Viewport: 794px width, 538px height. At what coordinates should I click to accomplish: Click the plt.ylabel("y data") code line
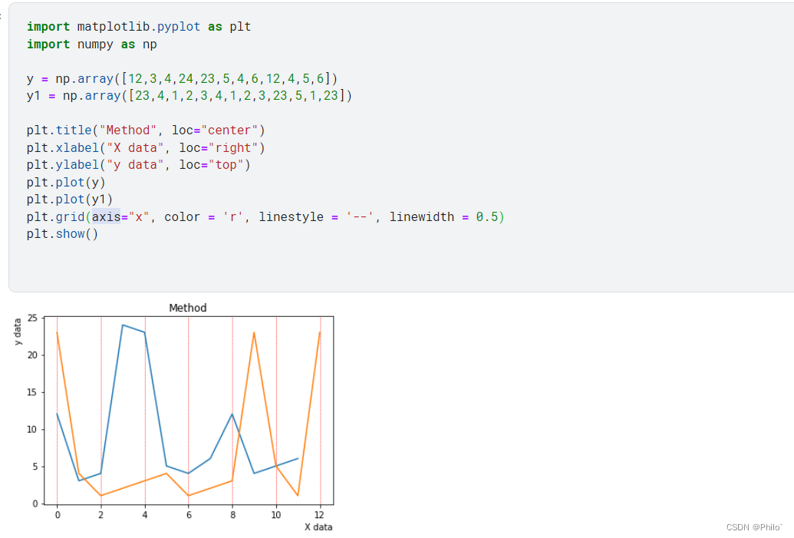(x=138, y=165)
